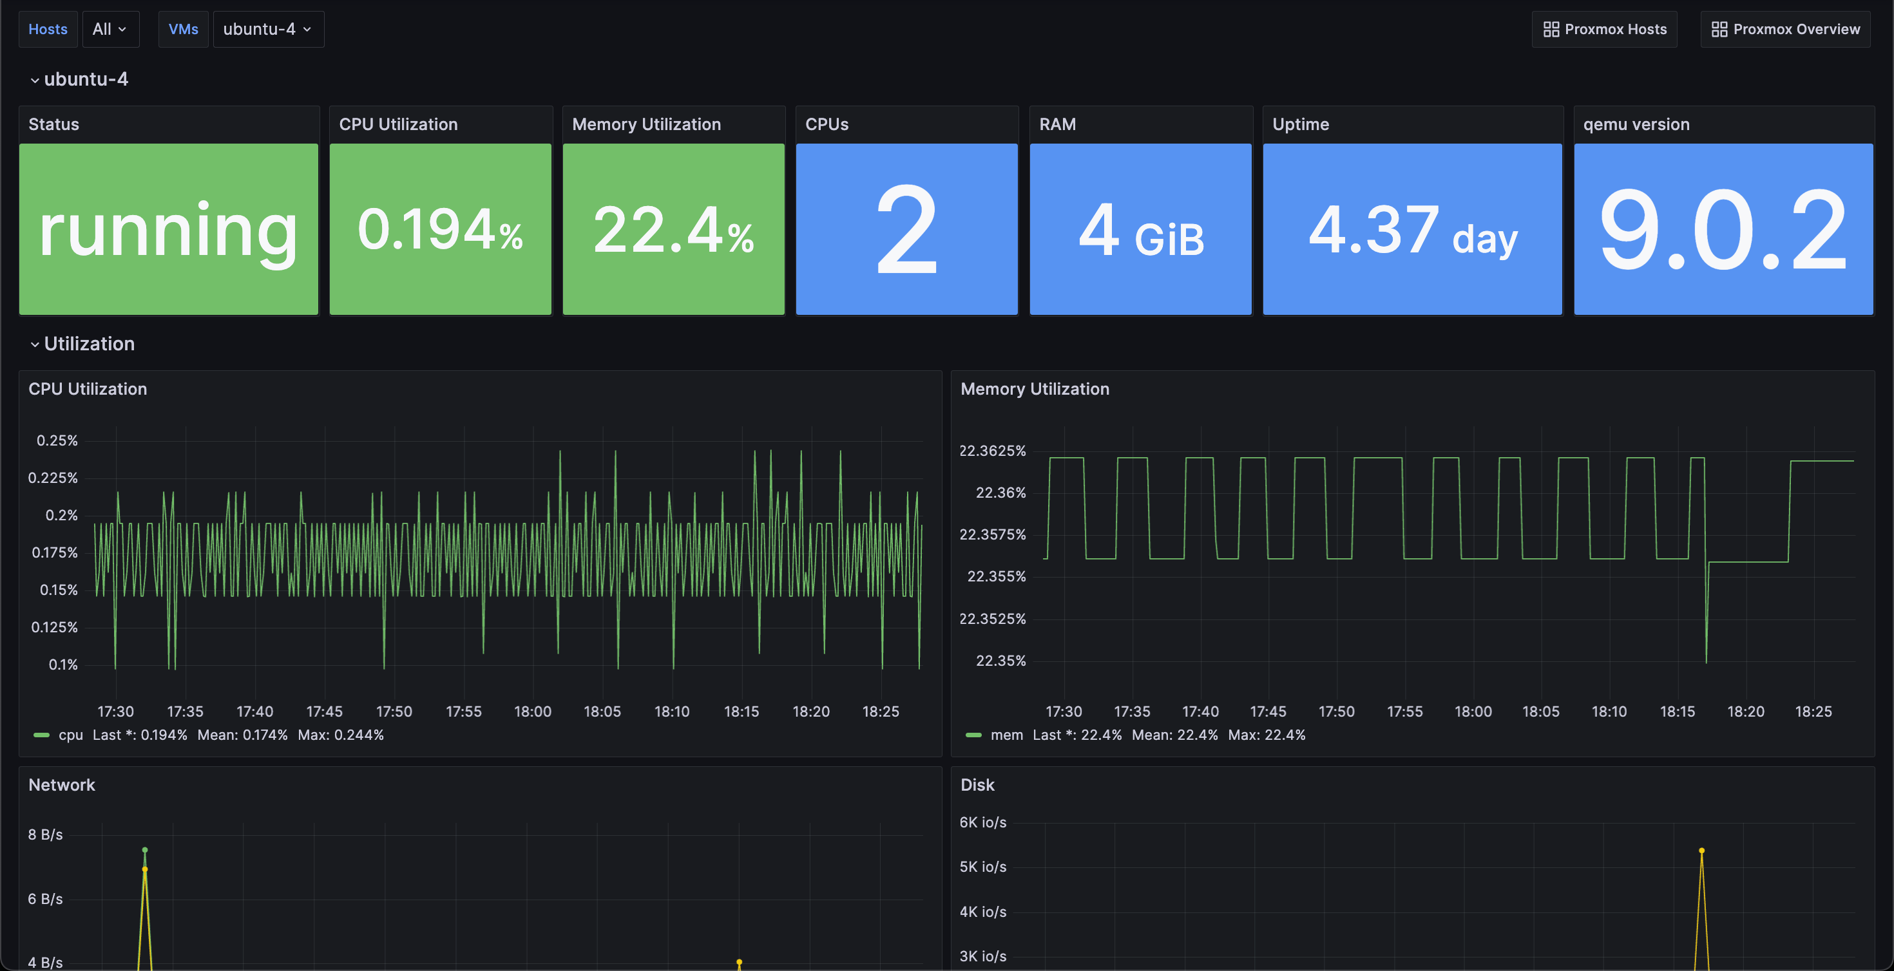1894x971 pixels.
Task: Click the Memory Utilization graph panel title
Action: (1035, 389)
